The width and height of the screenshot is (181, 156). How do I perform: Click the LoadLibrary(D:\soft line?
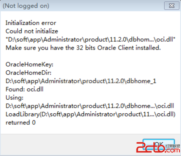point(90,114)
